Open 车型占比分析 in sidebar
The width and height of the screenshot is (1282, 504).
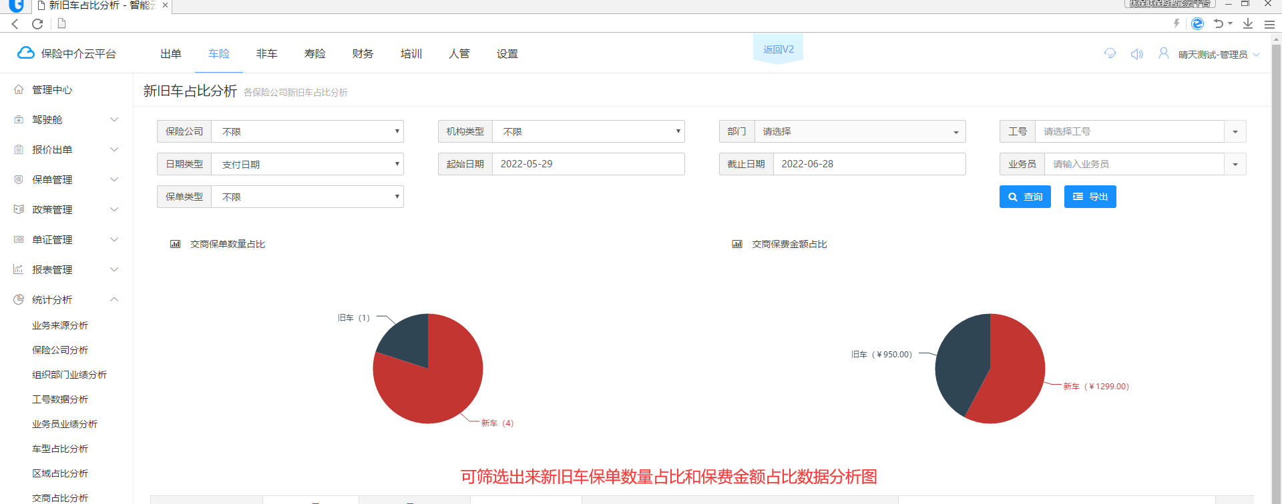(60, 449)
